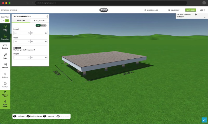Click the Width feet field
The image size is (208, 124).
(x=22, y=42)
